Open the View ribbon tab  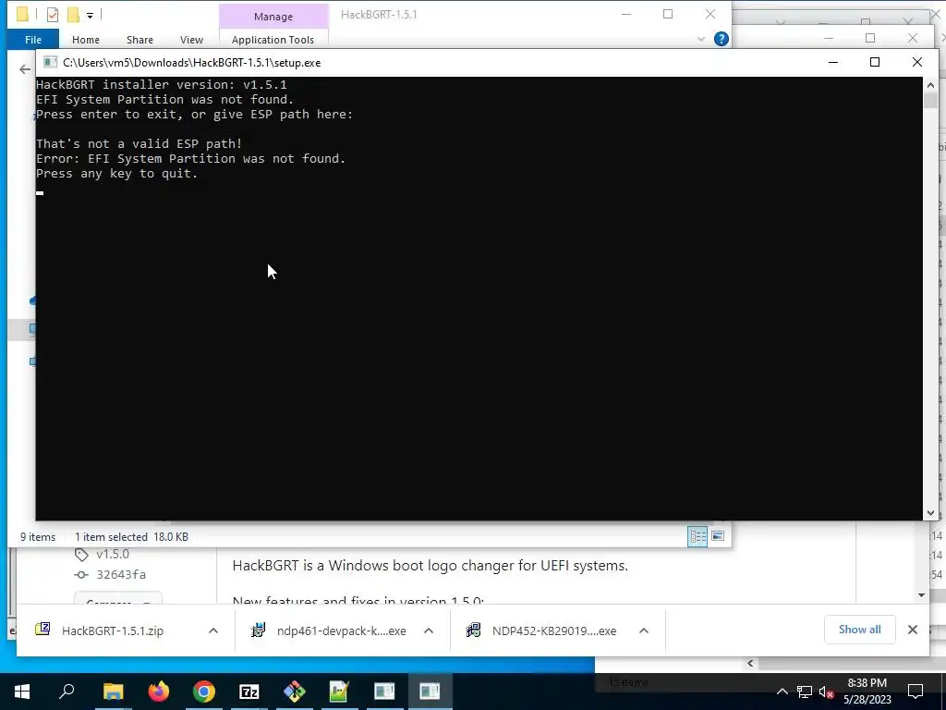coord(191,39)
